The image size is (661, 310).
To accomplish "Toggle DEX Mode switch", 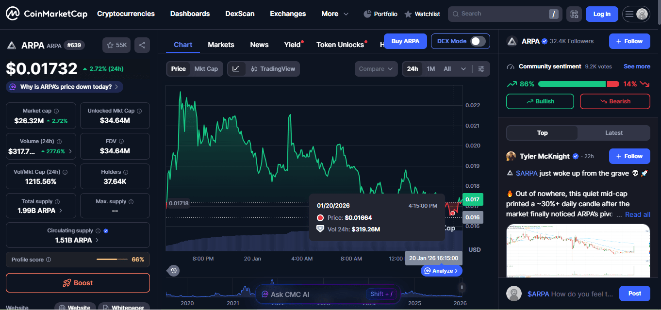I will [x=478, y=41].
